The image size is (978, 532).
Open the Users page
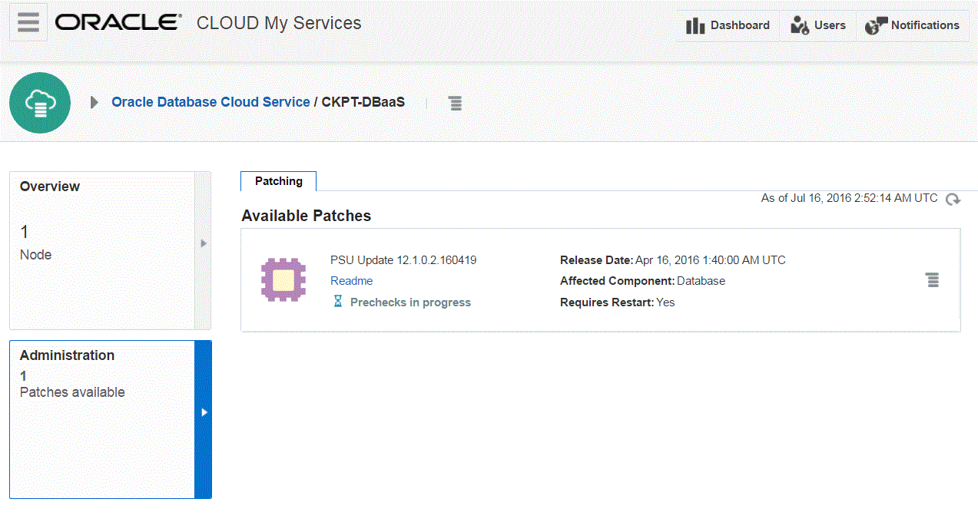(x=818, y=25)
